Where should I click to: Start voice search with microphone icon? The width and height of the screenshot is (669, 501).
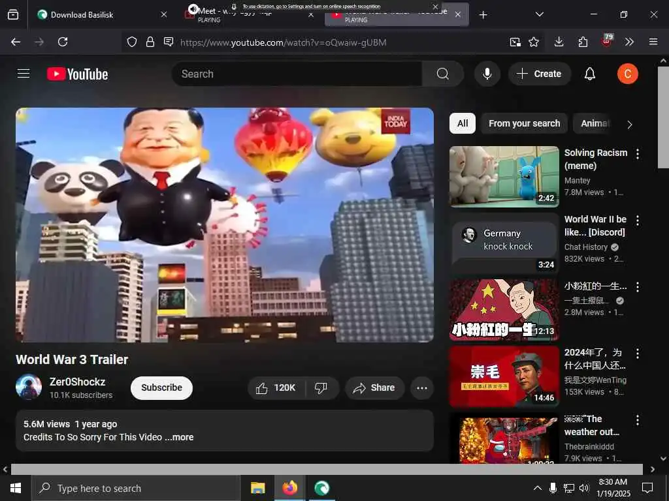487,74
